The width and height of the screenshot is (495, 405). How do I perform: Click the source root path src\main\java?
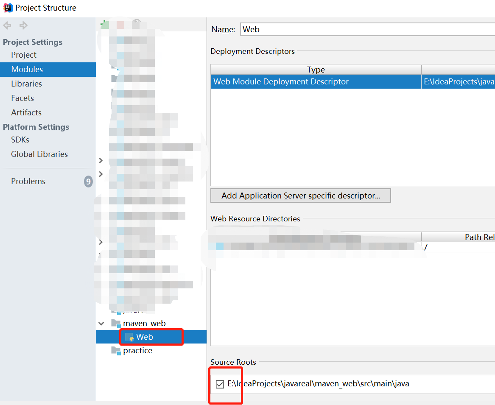coord(318,384)
